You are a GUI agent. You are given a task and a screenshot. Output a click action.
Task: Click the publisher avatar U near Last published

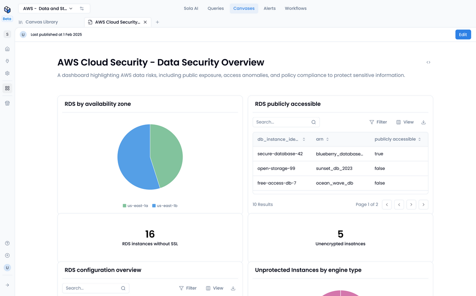click(x=23, y=35)
